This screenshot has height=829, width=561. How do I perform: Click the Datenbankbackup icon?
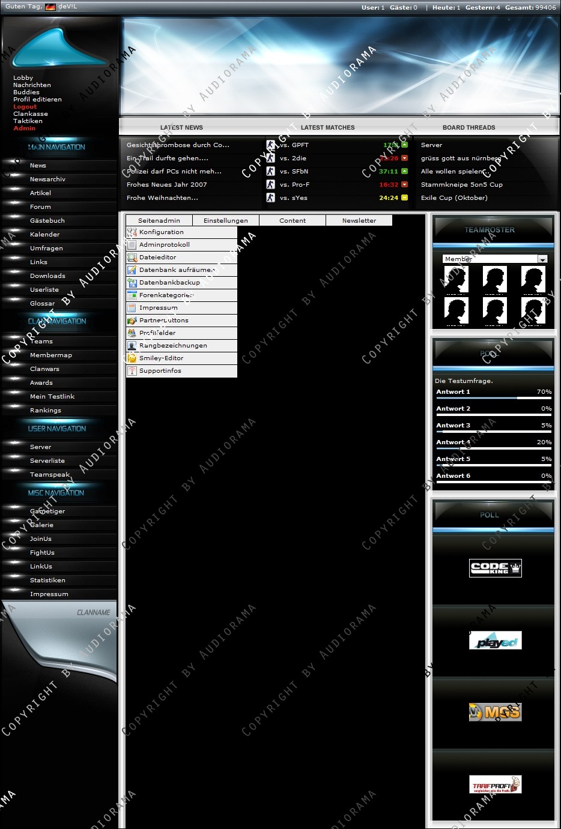[x=132, y=283]
